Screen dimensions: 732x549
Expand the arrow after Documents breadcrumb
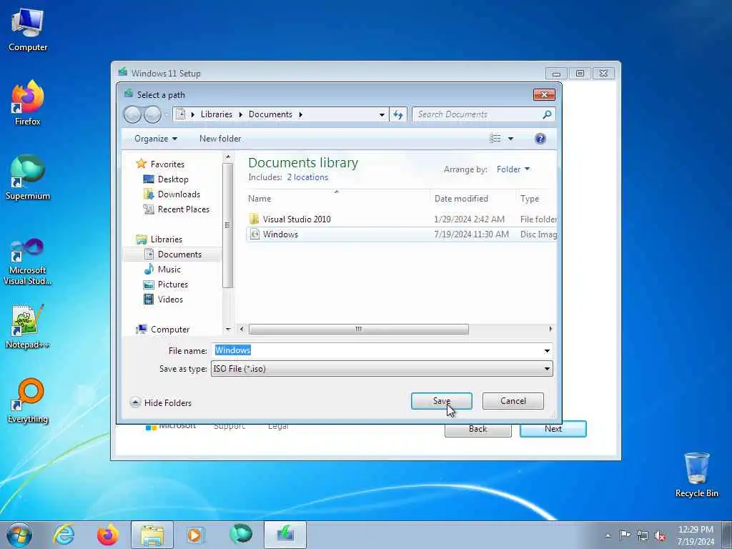[301, 114]
